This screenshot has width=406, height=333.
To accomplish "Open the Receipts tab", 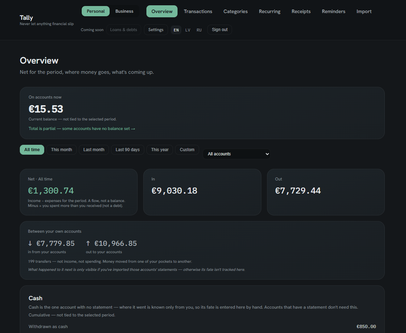I will click(x=301, y=11).
